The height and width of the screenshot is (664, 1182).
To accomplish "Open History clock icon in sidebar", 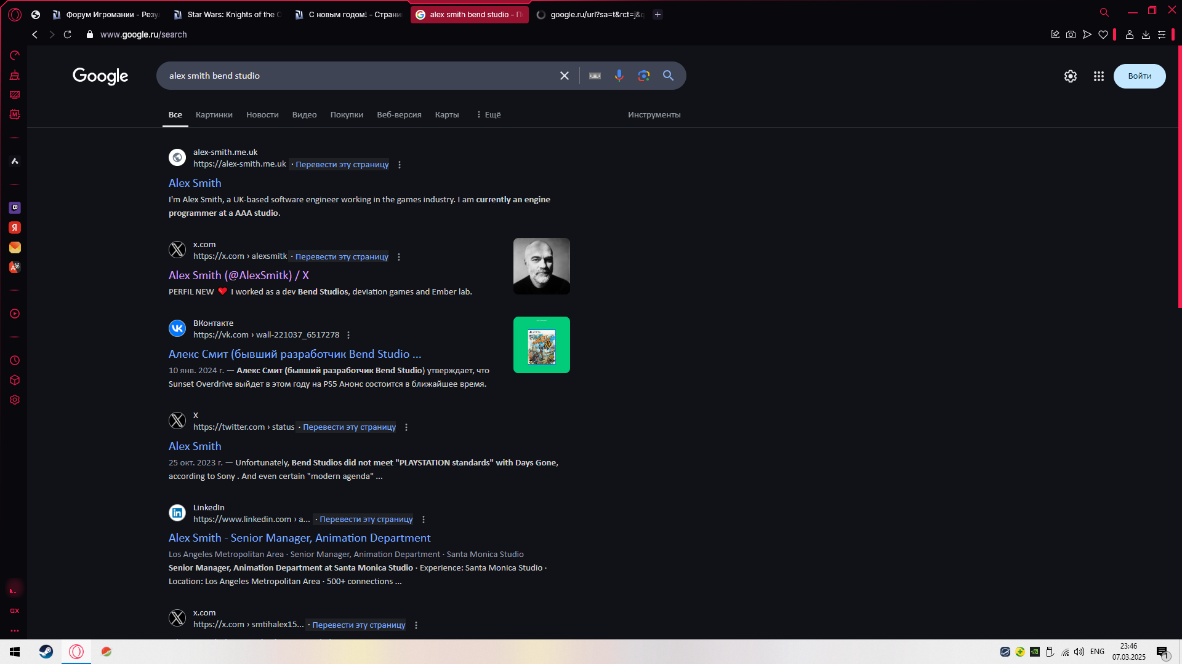I will click(15, 360).
